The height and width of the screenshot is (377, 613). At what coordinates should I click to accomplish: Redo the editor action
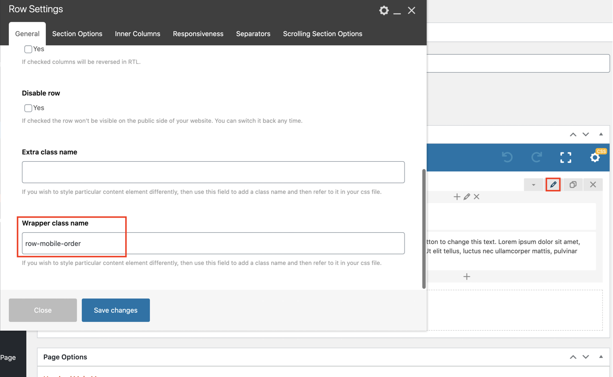pos(537,157)
